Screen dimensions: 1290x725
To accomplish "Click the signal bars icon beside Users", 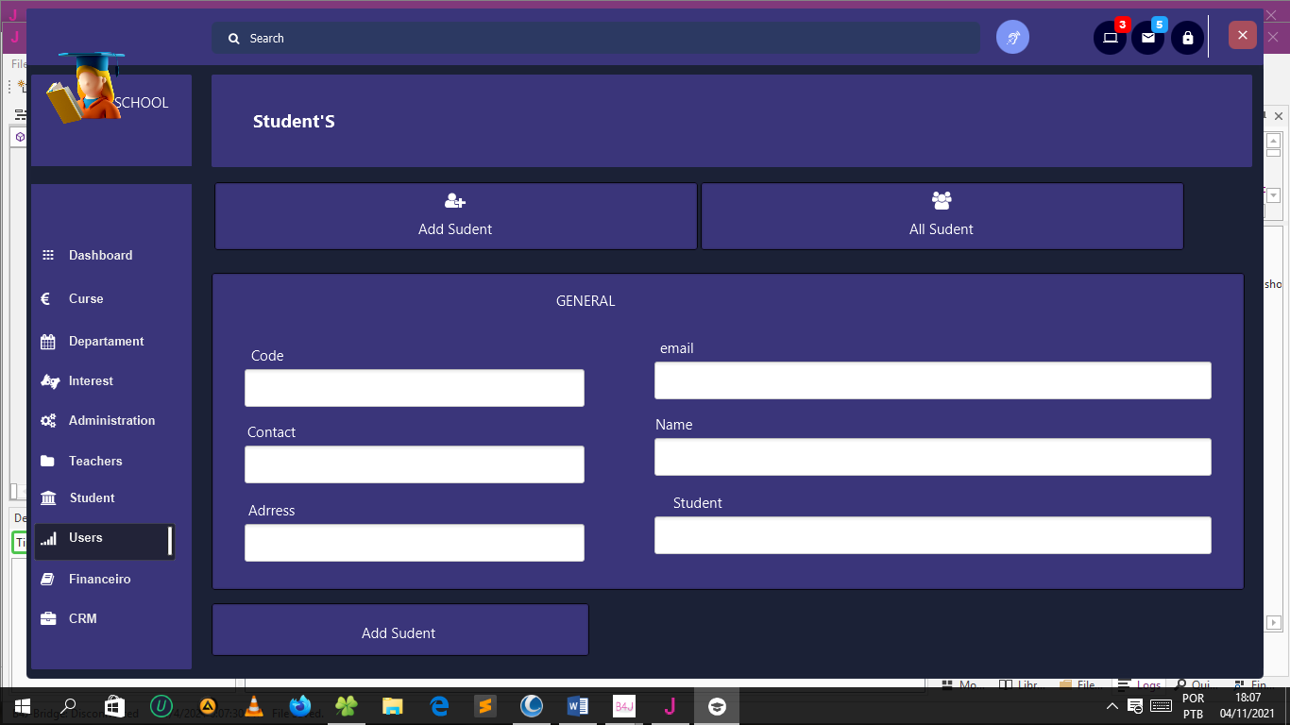I will [x=48, y=538].
